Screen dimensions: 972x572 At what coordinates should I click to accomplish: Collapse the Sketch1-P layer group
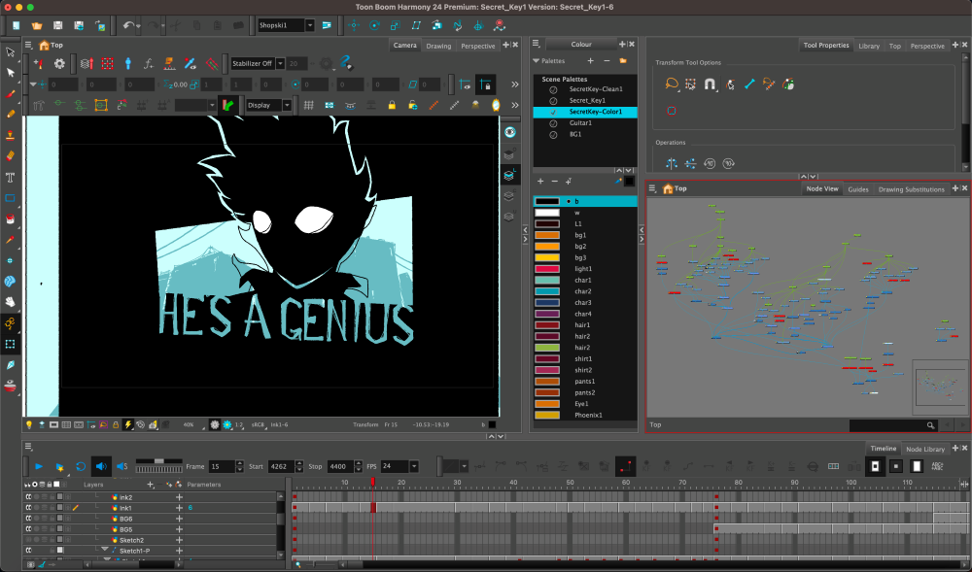coord(105,550)
